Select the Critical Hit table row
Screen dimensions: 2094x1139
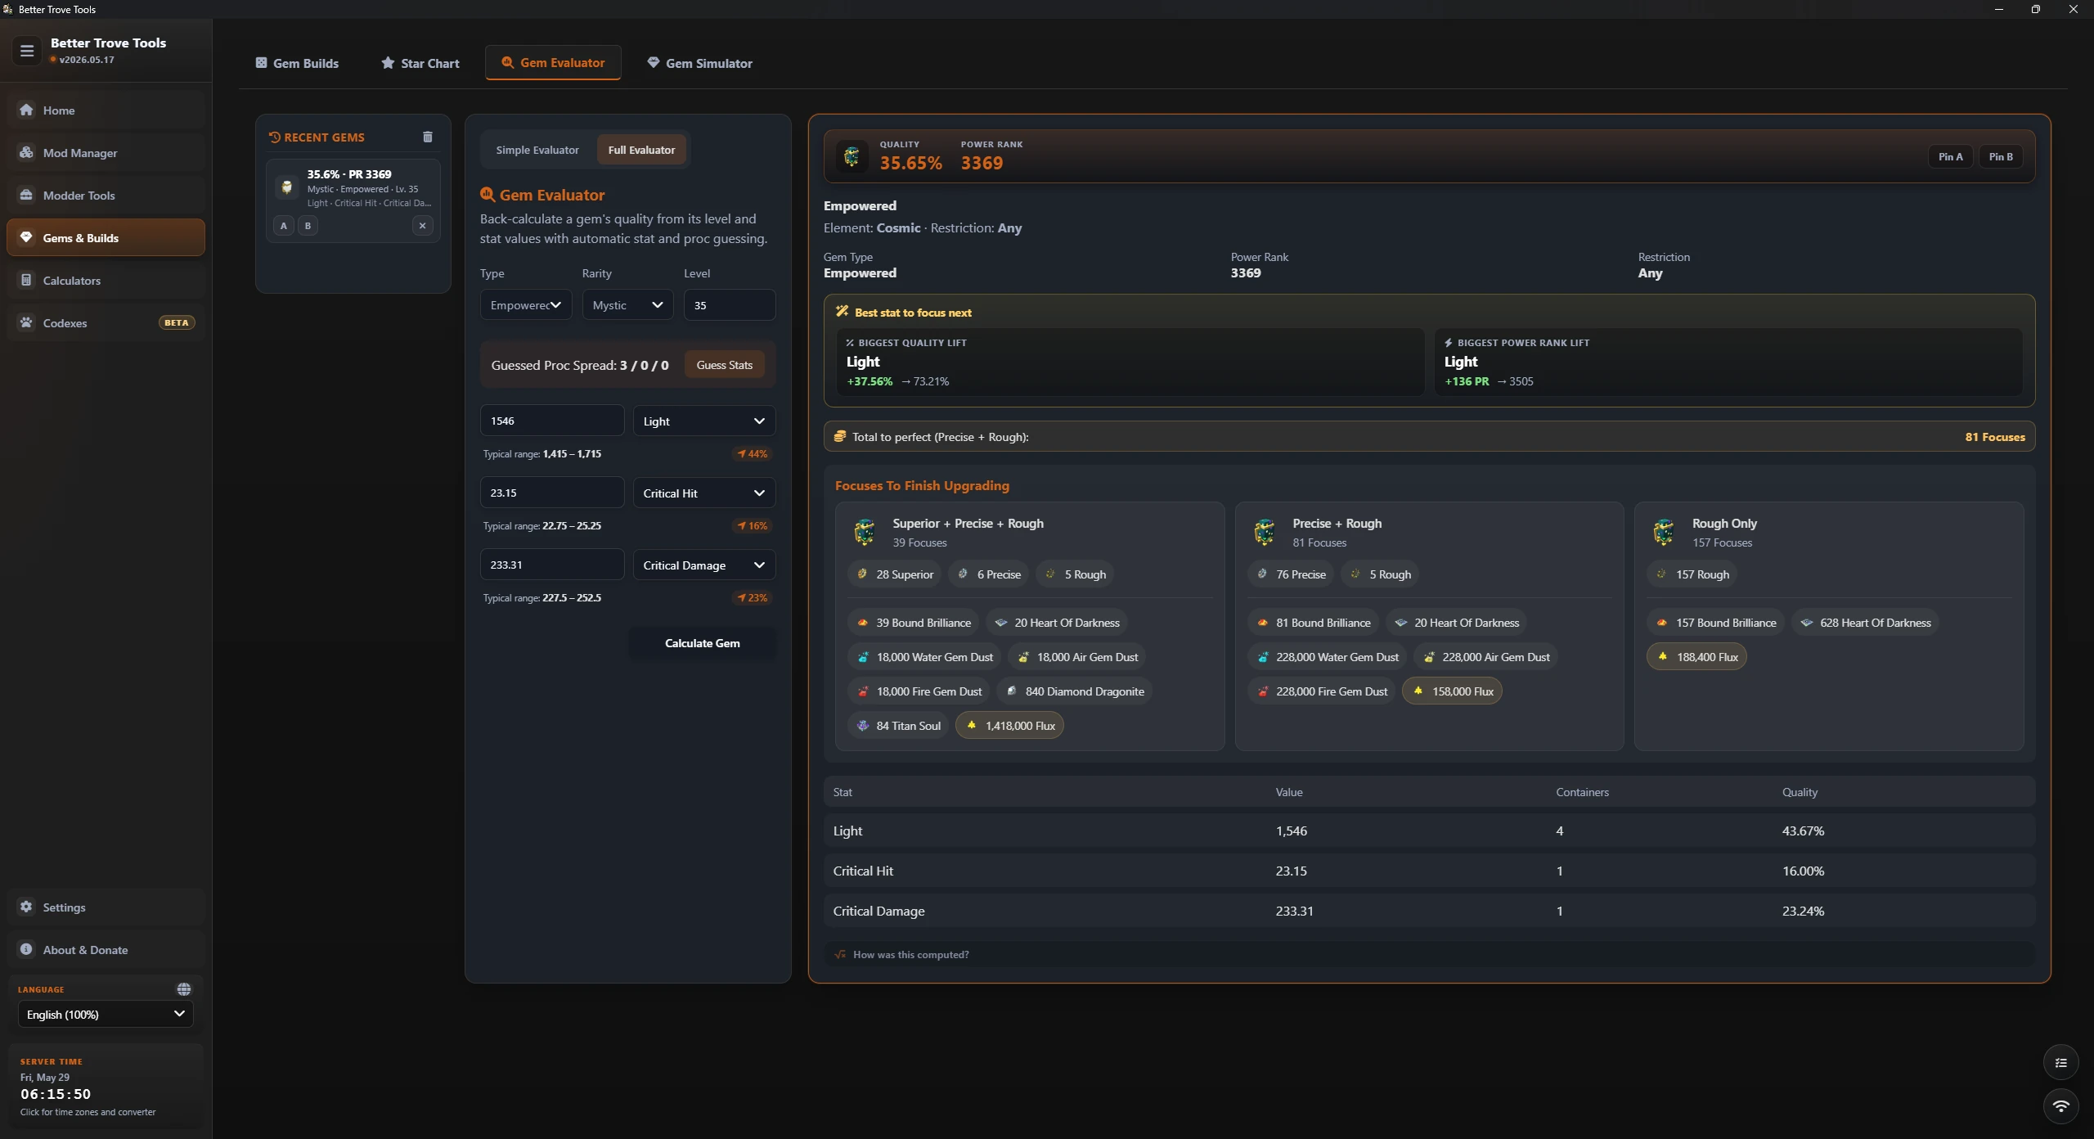(1429, 871)
